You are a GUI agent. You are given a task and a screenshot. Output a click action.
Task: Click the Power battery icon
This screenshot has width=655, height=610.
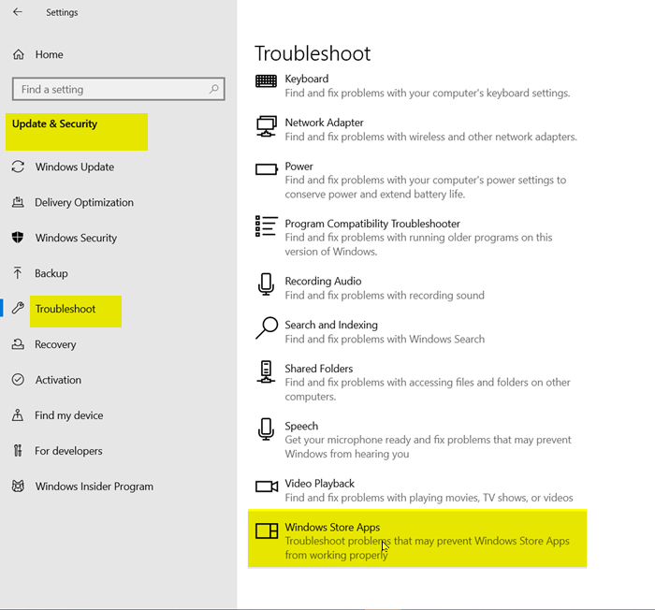267,169
